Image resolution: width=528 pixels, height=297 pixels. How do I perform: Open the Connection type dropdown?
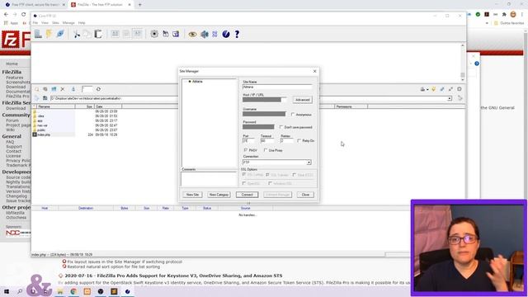(309, 163)
